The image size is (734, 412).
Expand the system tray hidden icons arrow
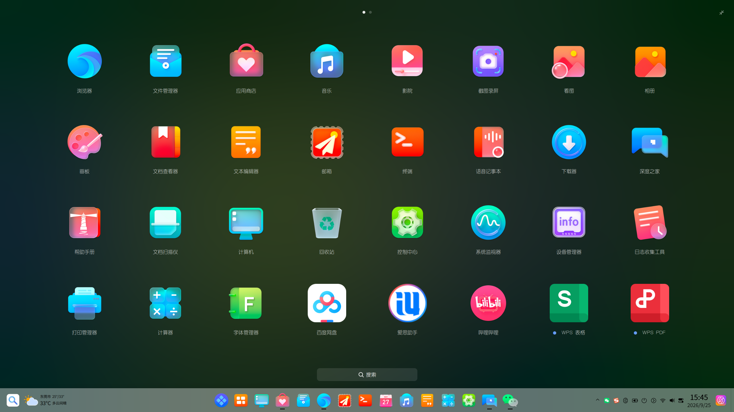[598, 400]
